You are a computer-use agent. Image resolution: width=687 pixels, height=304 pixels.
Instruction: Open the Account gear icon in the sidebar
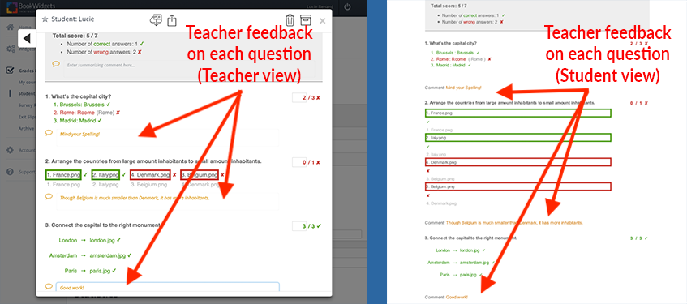click(x=10, y=150)
